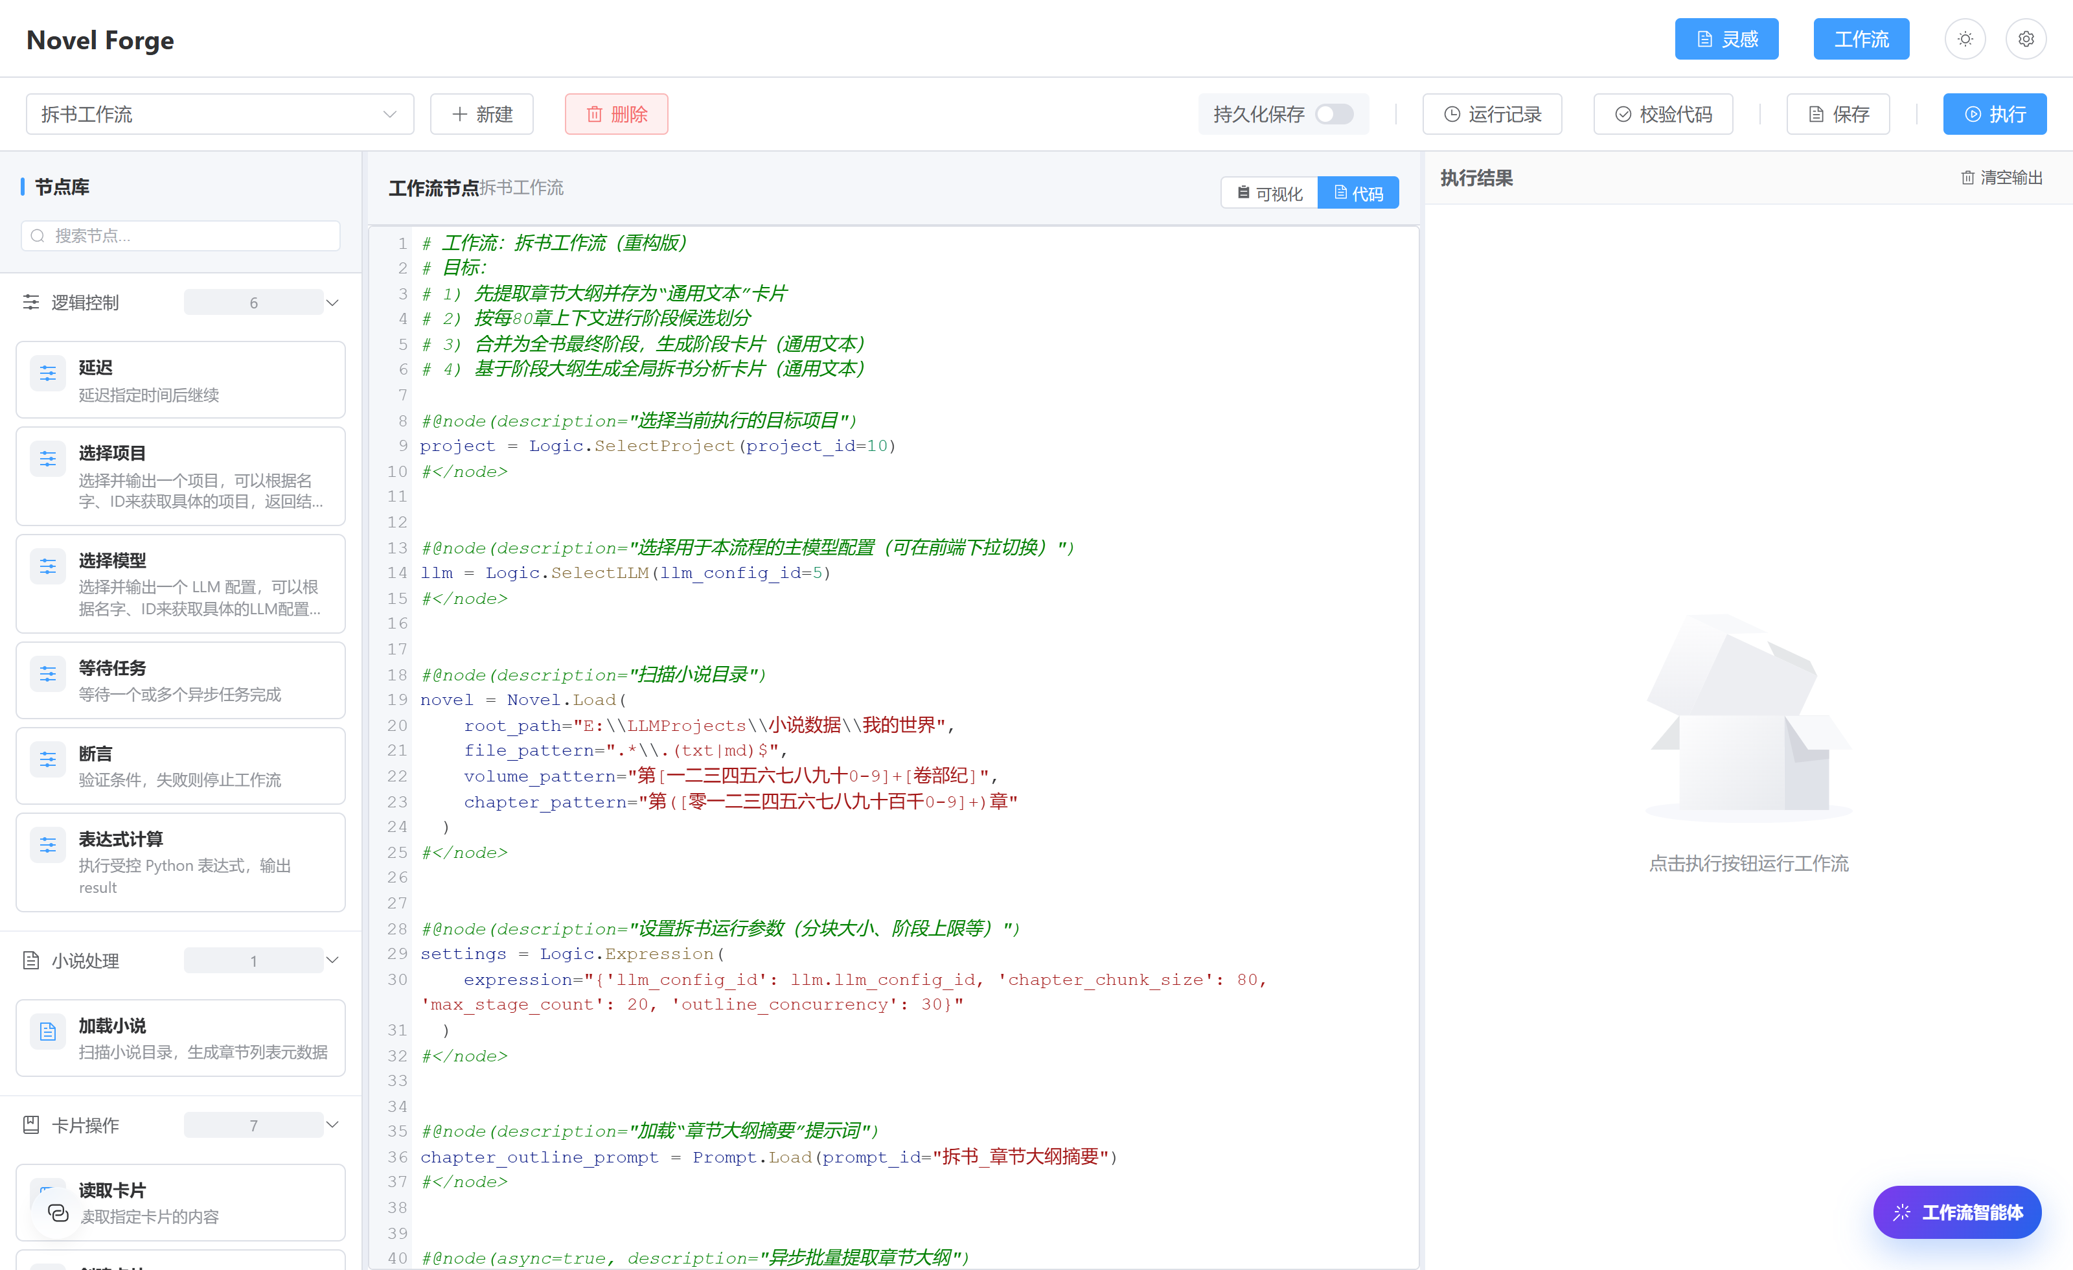The image size is (2073, 1270).
Task: Click the 校验代码 button
Action: [1662, 113]
